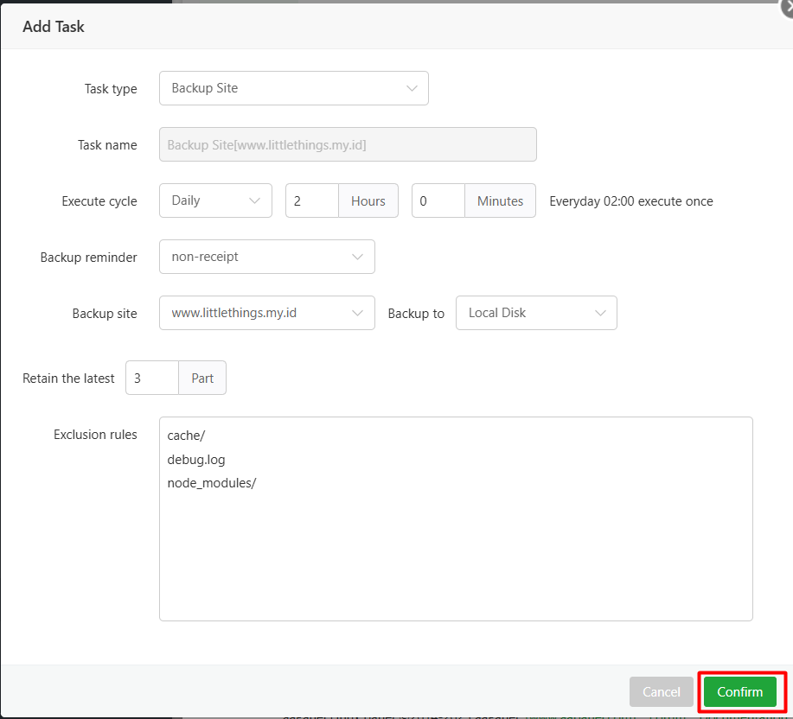Viewport: 793px width, 719px height.
Task: Click the Execute cycle dropdown arrow
Action: tap(255, 200)
